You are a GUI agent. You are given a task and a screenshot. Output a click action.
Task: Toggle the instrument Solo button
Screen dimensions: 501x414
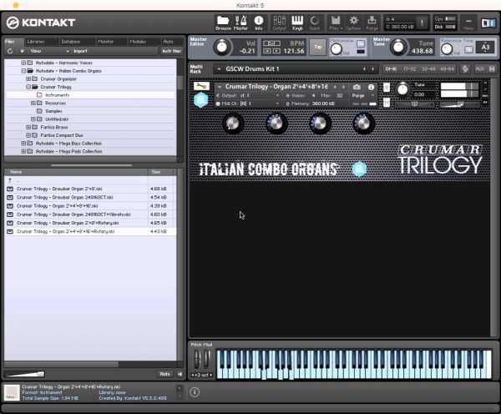(387, 87)
